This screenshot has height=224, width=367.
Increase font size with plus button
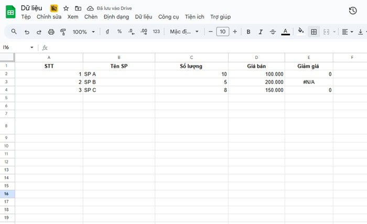(234, 32)
